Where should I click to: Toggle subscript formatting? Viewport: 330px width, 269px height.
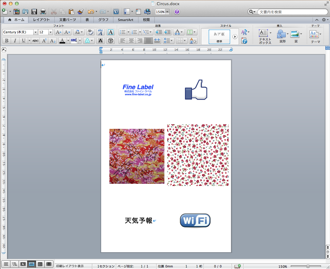53,41
